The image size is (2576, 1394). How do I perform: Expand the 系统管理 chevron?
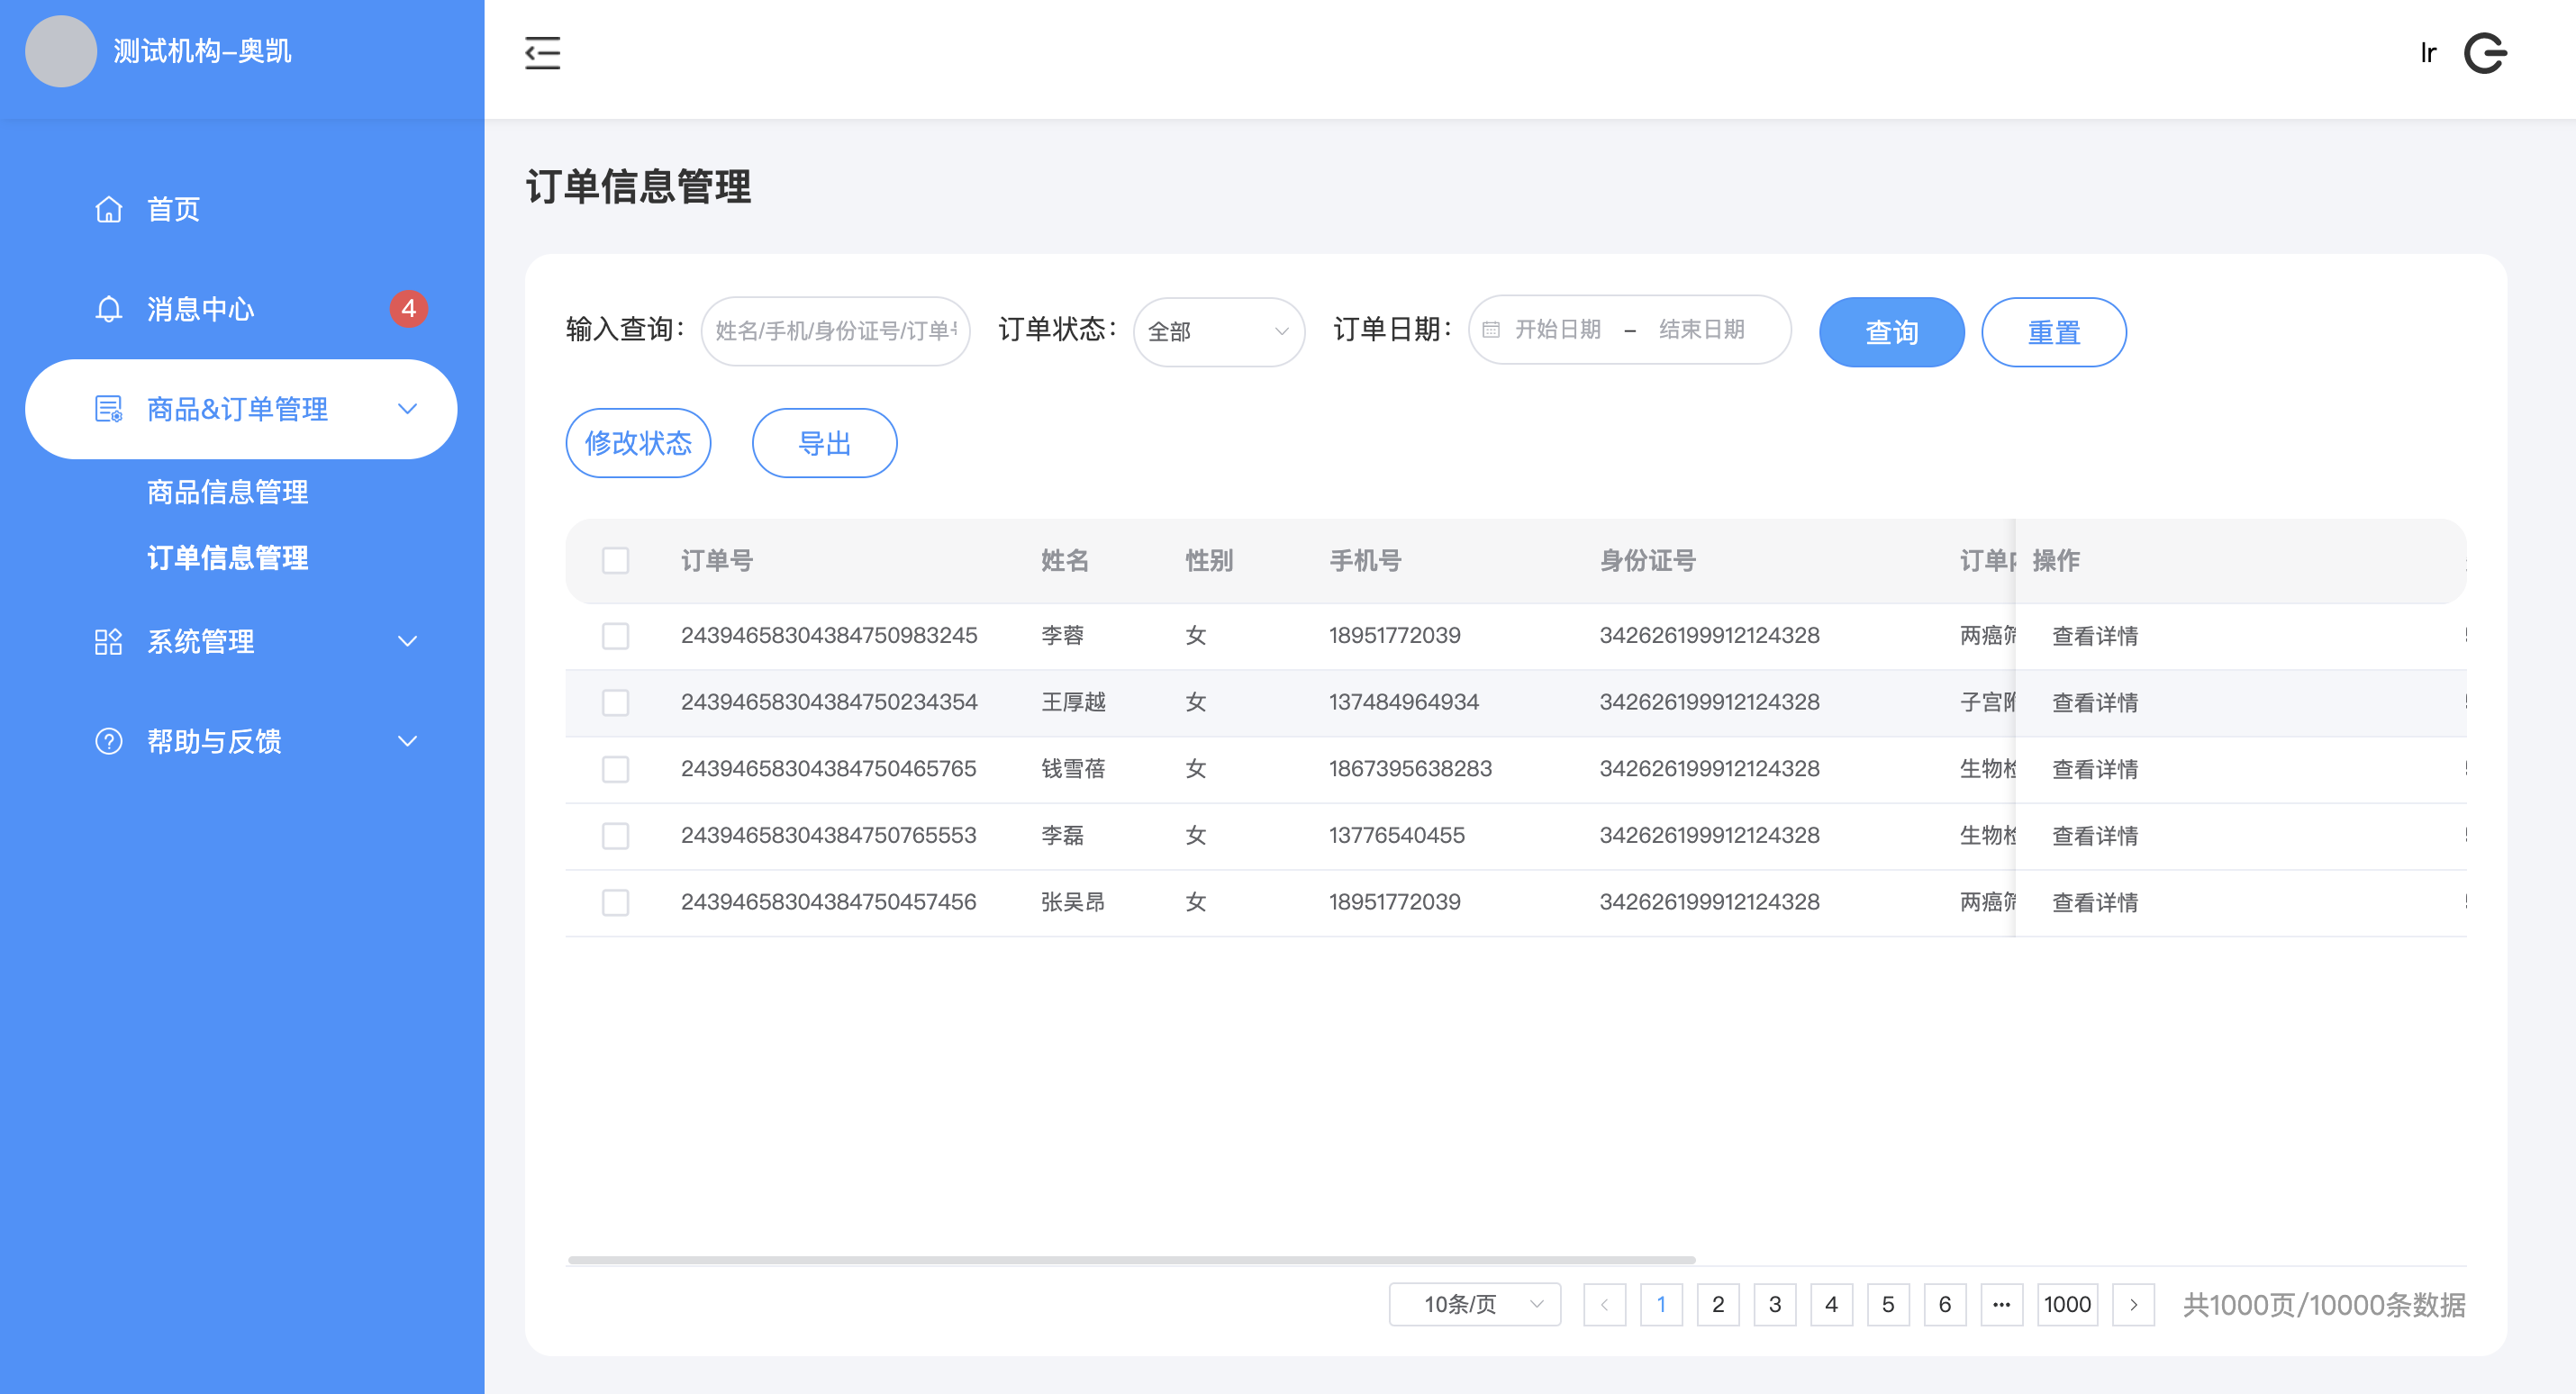(x=407, y=641)
